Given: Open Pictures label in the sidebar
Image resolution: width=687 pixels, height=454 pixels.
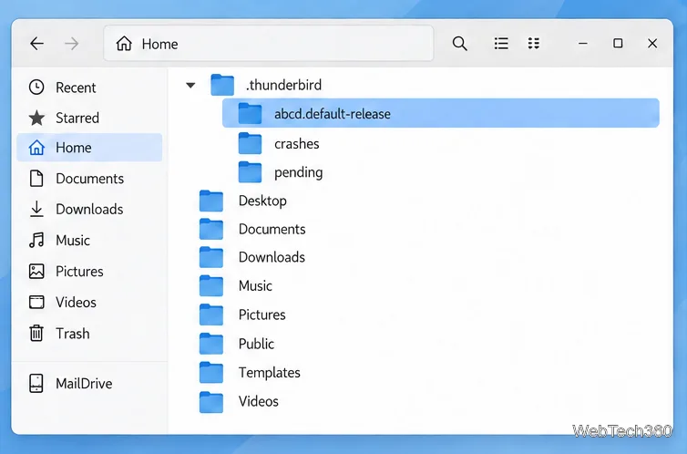Looking at the screenshot, I should [x=79, y=272].
